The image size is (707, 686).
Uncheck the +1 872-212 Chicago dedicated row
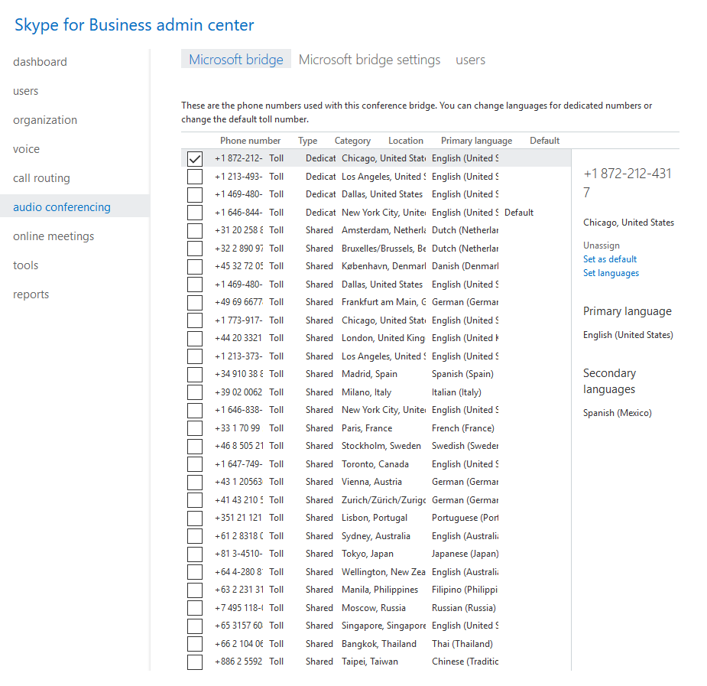(x=195, y=159)
